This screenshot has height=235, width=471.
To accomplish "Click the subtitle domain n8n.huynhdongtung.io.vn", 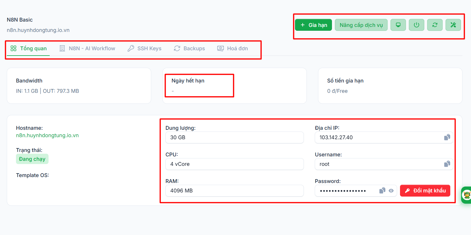I will click(x=38, y=30).
